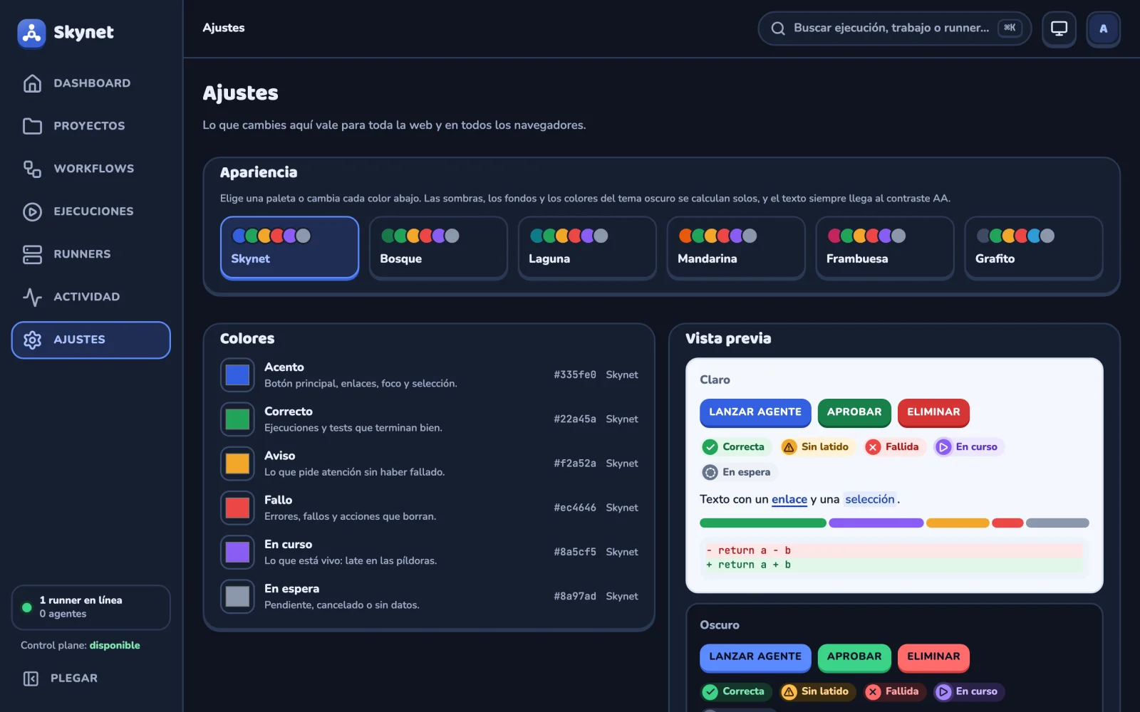Open Dashboard via its home icon
Image resolution: width=1140 pixels, height=712 pixels.
tap(32, 83)
